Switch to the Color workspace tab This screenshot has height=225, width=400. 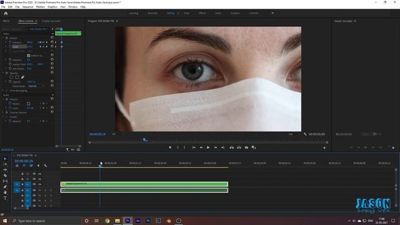coord(186,13)
